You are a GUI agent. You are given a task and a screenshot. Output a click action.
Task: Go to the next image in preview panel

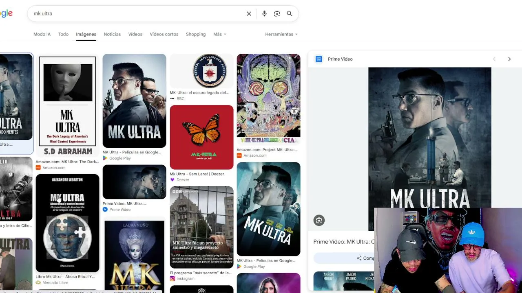[x=509, y=59]
